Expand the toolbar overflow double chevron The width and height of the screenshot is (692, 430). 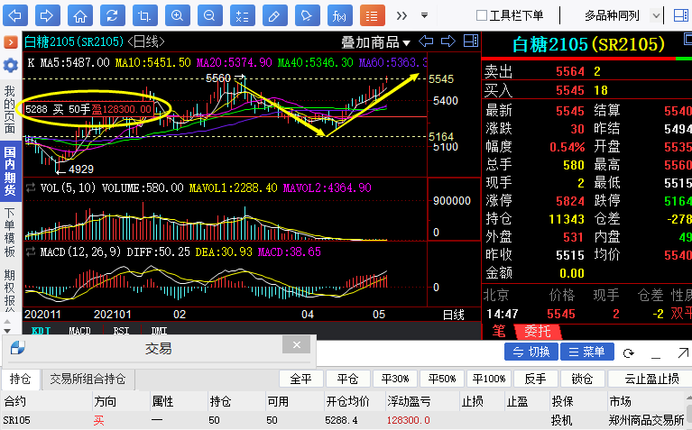(401, 16)
